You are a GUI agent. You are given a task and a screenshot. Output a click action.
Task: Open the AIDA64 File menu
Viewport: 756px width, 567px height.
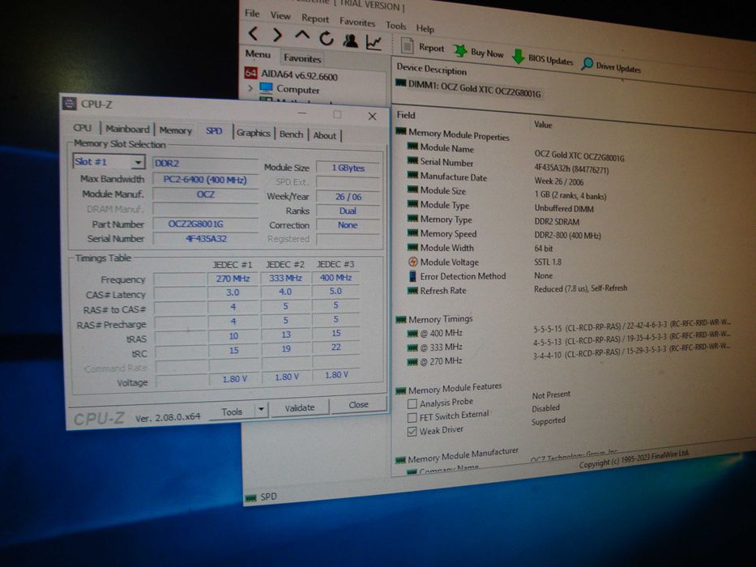[252, 13]
